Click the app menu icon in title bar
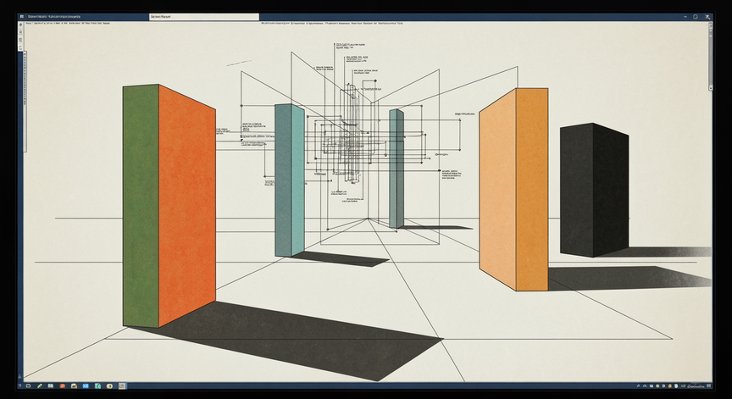Screen dimensions: 732x399 click(22, 16)
